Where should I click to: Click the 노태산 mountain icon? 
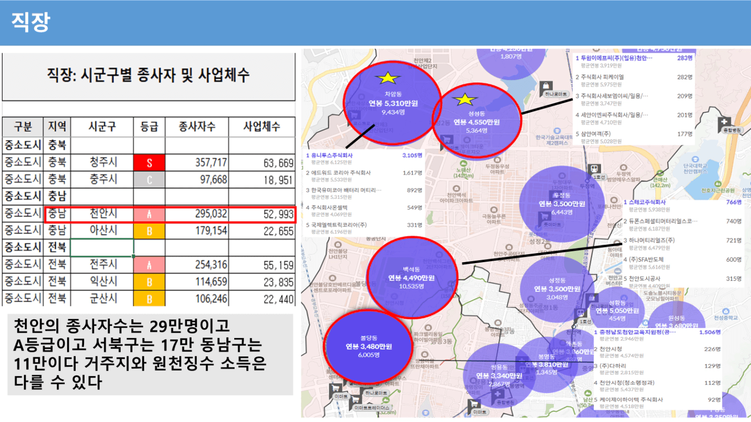tap(463, 163)
